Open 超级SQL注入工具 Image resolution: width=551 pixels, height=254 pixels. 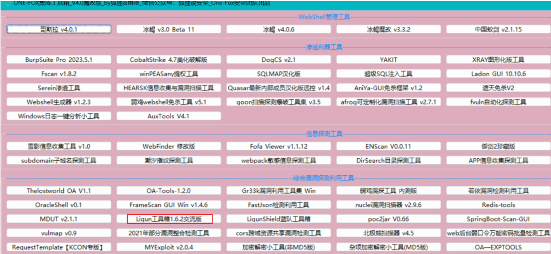389,74
